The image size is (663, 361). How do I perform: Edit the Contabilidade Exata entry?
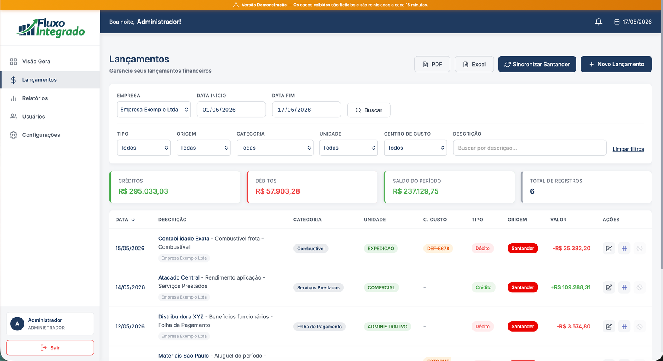(609, 249)
